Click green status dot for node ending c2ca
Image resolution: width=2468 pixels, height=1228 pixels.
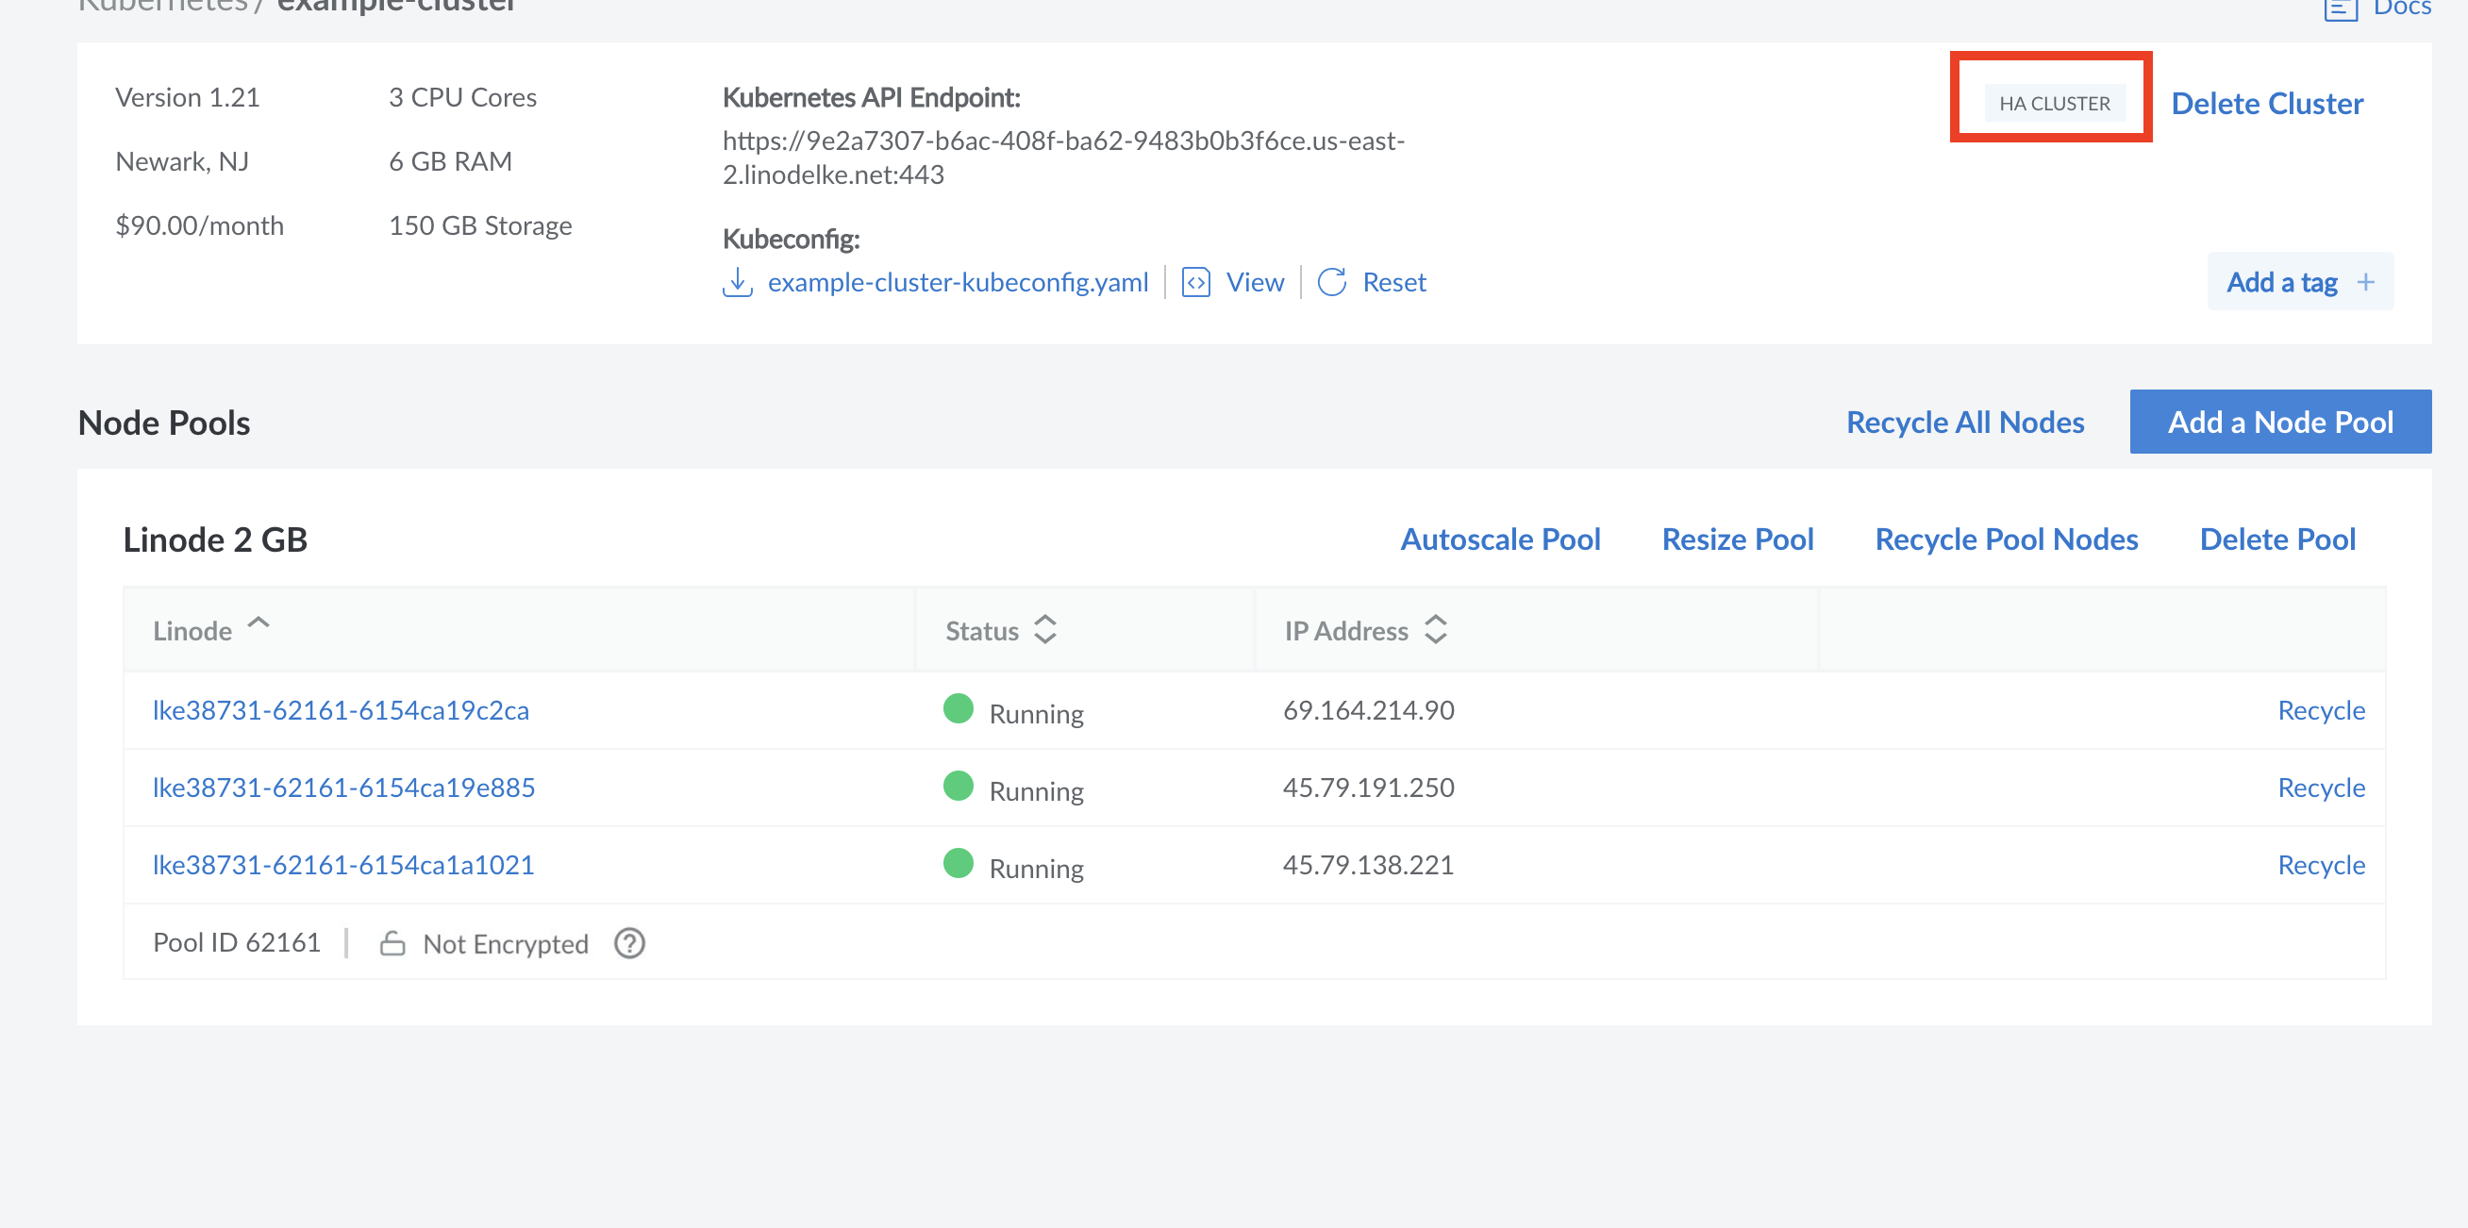(x=958, y=709)
